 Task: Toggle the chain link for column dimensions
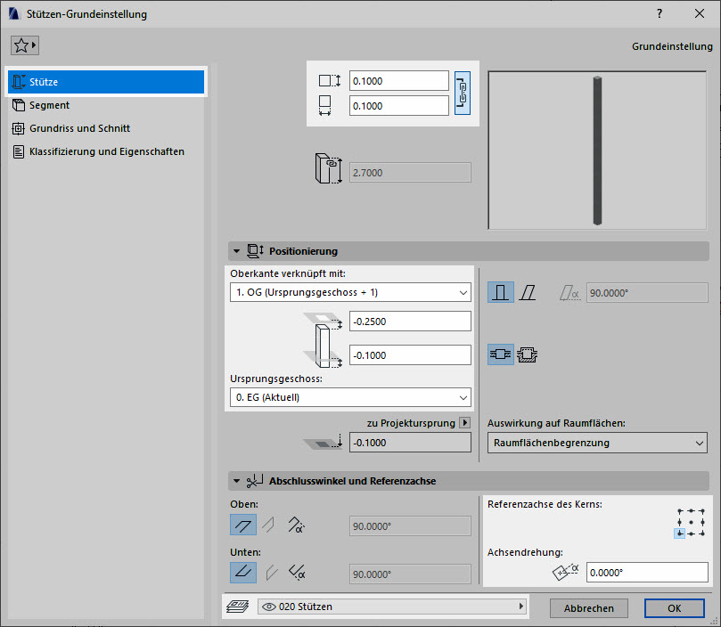pos(463,93)
